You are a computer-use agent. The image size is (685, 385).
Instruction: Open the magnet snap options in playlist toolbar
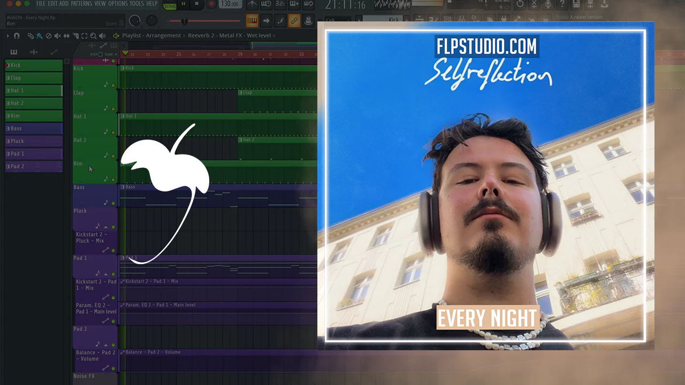(x=17, y=36)
